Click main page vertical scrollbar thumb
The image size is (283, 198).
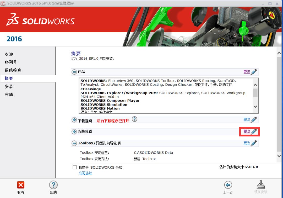279,104
